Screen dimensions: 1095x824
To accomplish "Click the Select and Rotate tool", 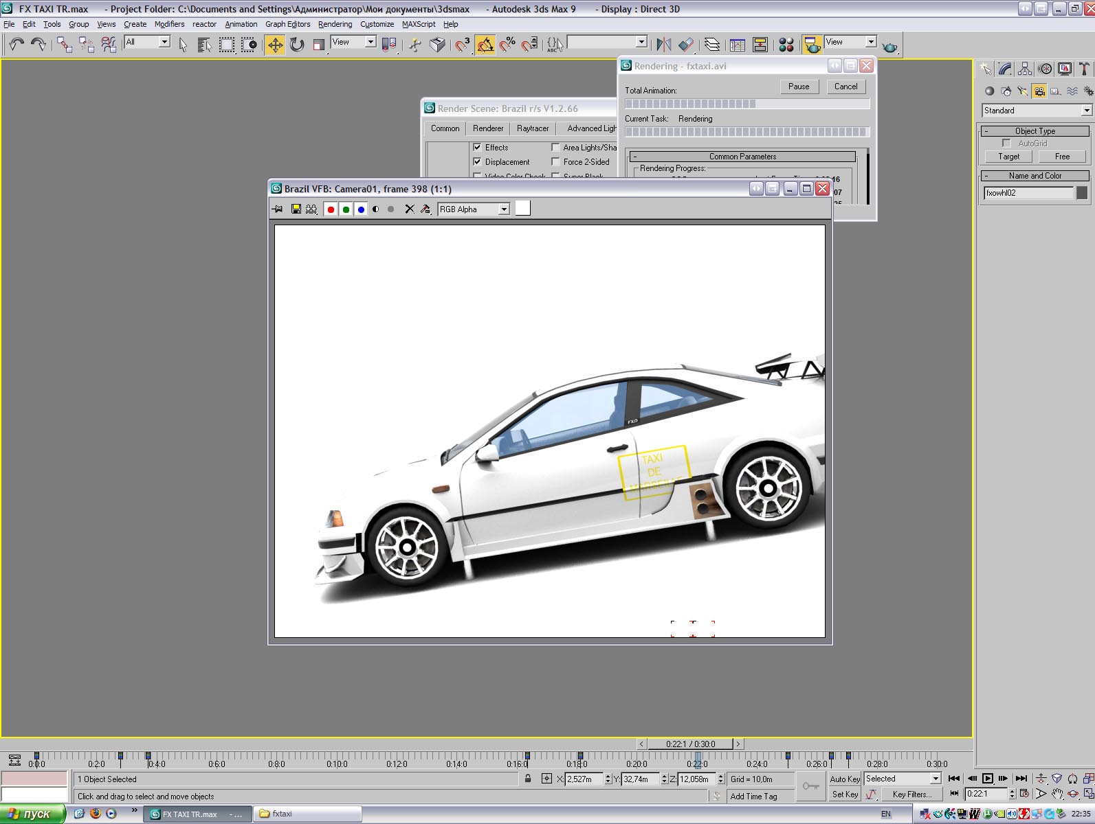I will pyautogui.click(x=297, y=45).
